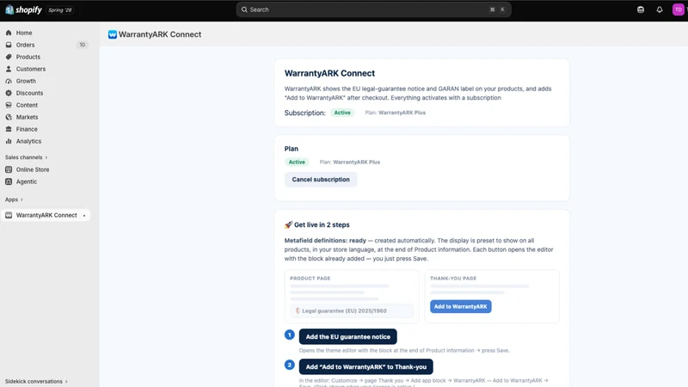Click the WarrantyARK logo in page header
Viewport: 688px width, 387px height.
[113, 34]
